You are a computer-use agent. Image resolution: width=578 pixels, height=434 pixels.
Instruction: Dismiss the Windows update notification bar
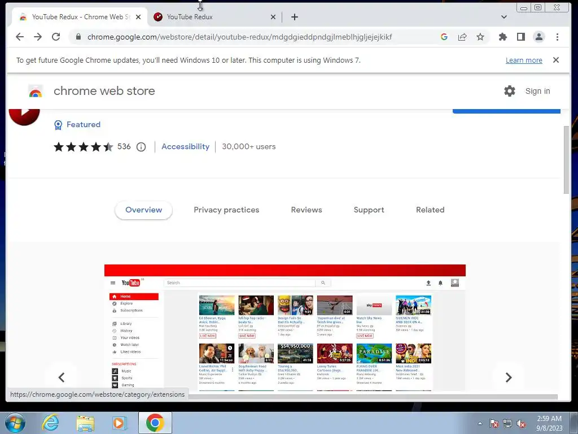click(556, 60)
